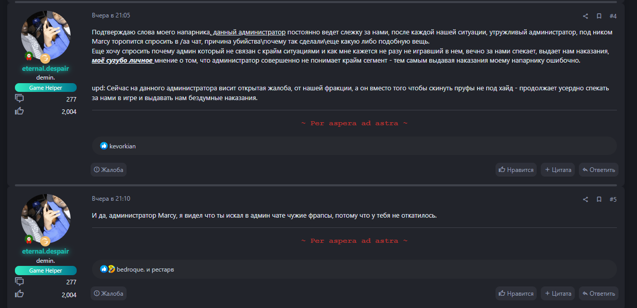
Task: Click the "Вчера в 21:10" timestamp
Action: click(111, 199)
